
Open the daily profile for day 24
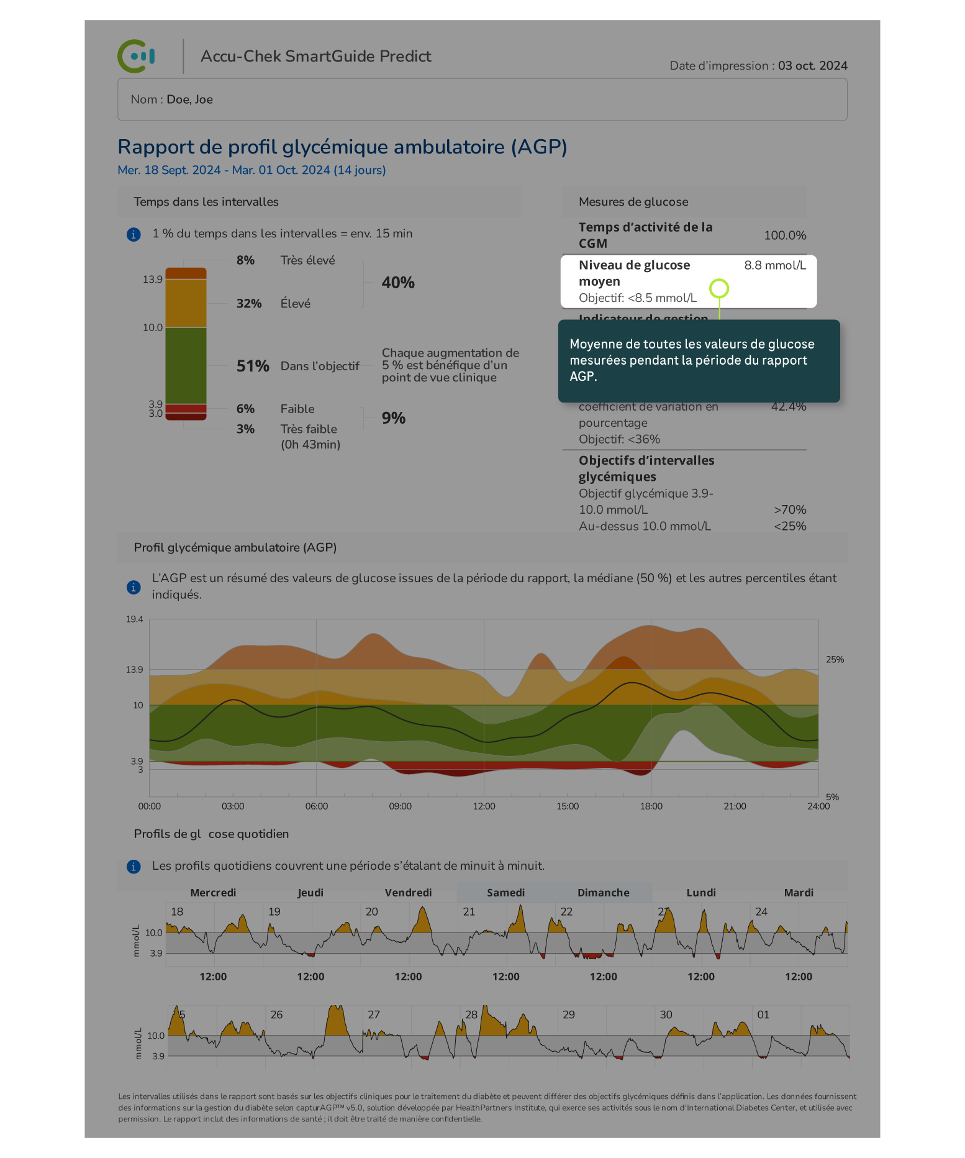tap(799, 934)
